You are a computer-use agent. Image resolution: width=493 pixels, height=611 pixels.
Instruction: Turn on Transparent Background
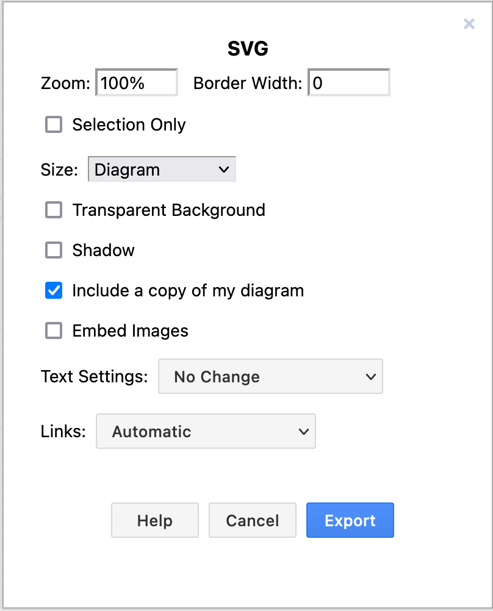point(53,210)
